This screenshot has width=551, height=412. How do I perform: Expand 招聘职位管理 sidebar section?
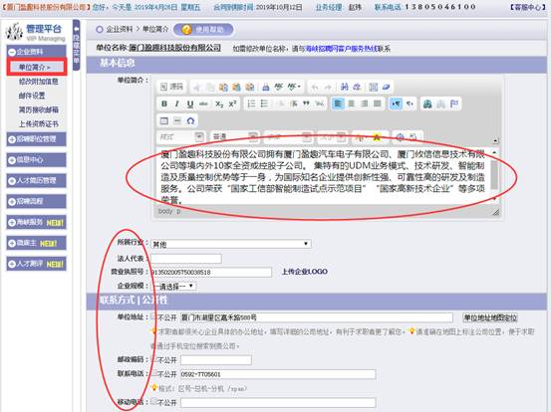36,139
